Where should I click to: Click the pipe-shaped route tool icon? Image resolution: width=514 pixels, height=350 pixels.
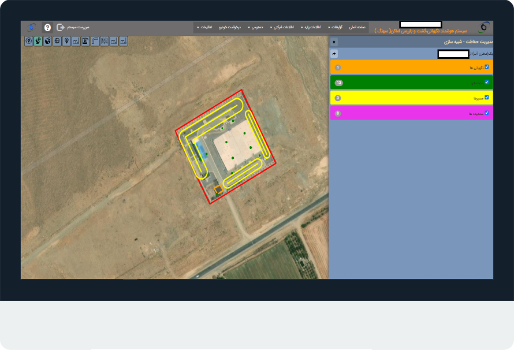[x=95, y=41]
